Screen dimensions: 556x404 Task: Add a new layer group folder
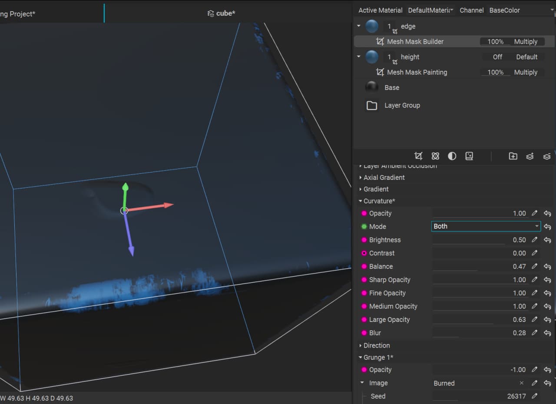tap(513, 156)
